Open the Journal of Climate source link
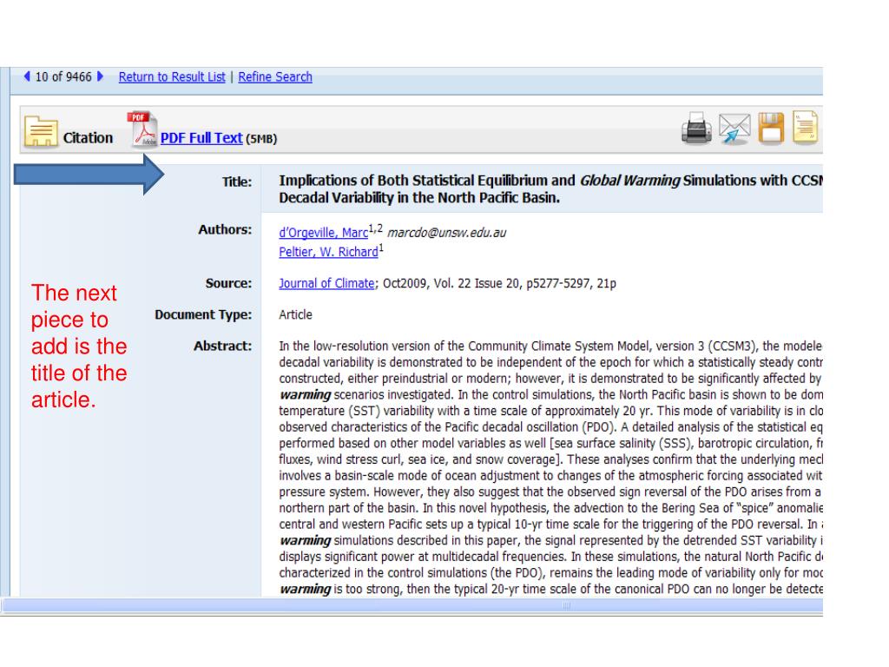This screenshot has height=667, width=889. tap(326, 283)
